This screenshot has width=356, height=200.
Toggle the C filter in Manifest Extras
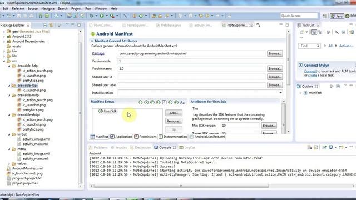click(x=164, y=102)
